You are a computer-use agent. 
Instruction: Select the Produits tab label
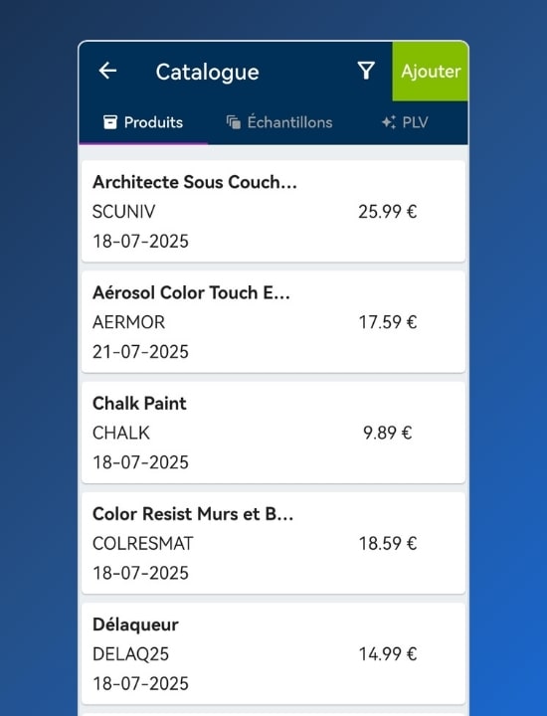pyautogui.click(x=153, y=122)
